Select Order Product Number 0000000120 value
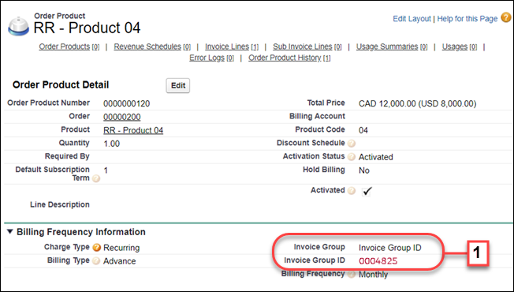 (x=127, y=103)
